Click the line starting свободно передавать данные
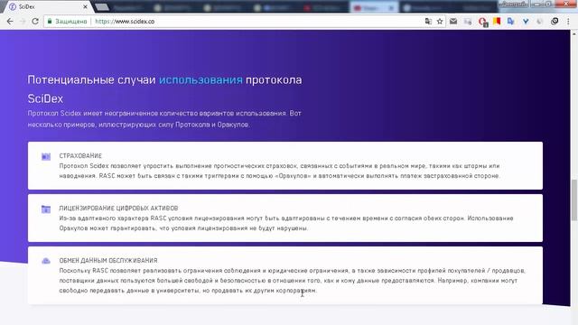 188,291
